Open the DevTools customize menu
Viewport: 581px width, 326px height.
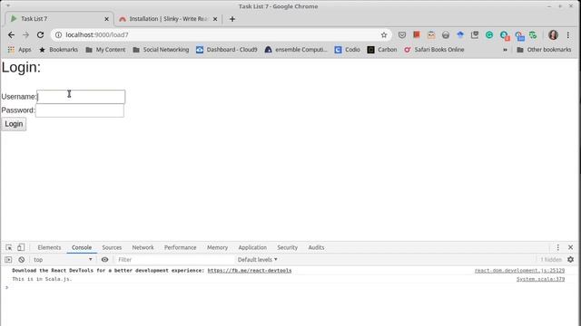click(558, 247)
